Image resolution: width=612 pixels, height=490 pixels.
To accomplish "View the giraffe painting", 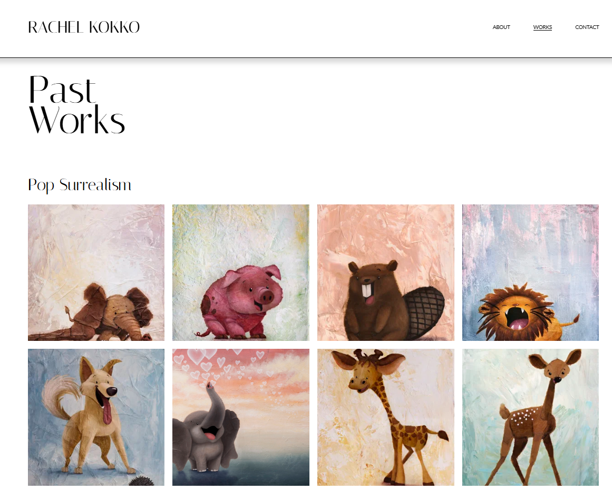I will (x=386, y=417).
